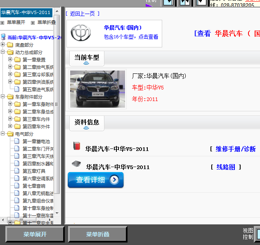260x245 pixels.
Task: Expand the 第四章车外件 node
Action: tap(10, 126)
